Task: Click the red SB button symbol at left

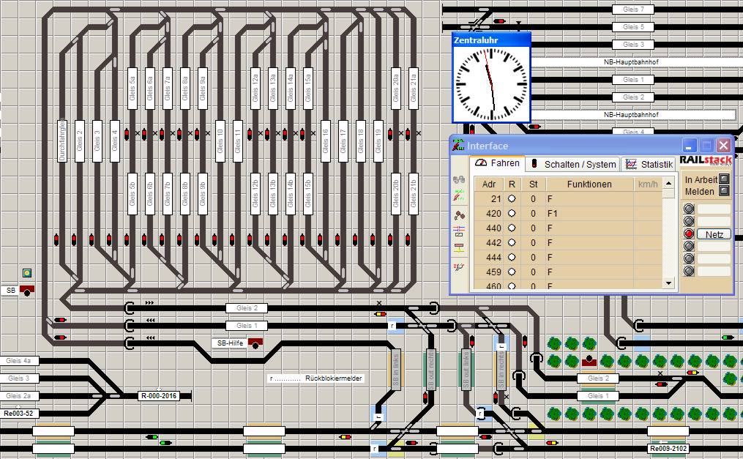Action: [27, 291]
